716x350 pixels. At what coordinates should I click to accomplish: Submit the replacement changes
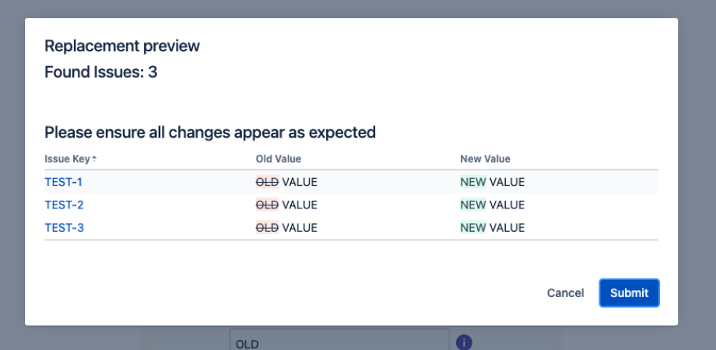[630, 293]
